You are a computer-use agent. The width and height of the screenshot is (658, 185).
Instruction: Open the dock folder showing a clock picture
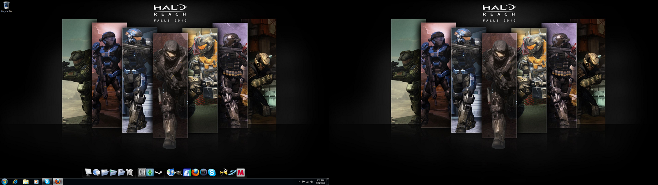coord(121,172)
